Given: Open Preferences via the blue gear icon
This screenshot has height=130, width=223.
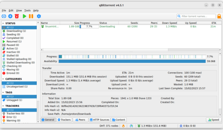Looking at the screenshot, I should pos(39,16).
